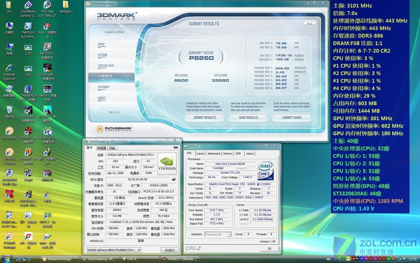Launch the ScienceMark shortcut
420x263 pixels.
[x=47, y=72]
